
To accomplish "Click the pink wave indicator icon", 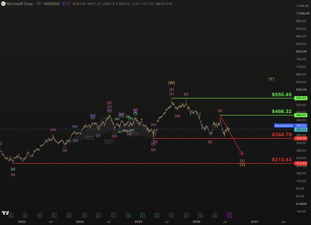I will [68, 4].
